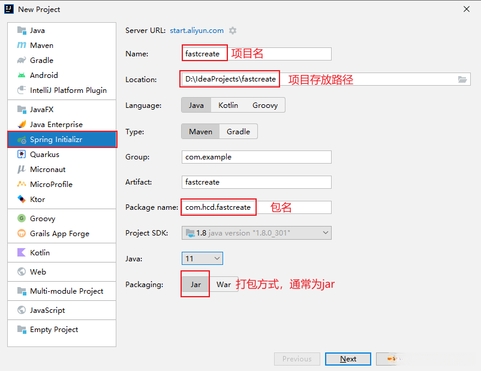Click the Micronaut mu icon
481x371 pixels.
tap(21, 169)
